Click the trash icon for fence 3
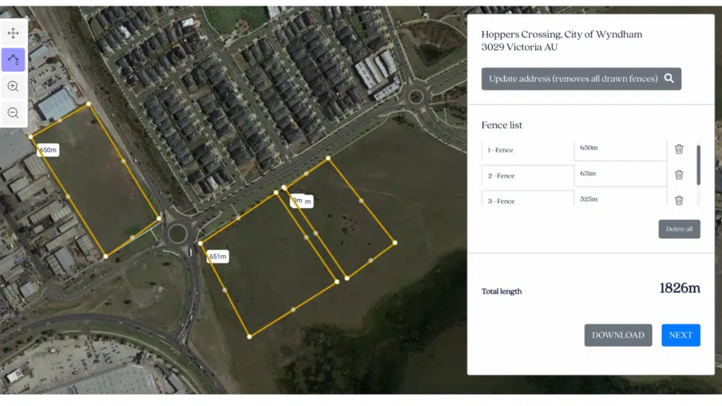The image size is (722, 406). [678, 200]
